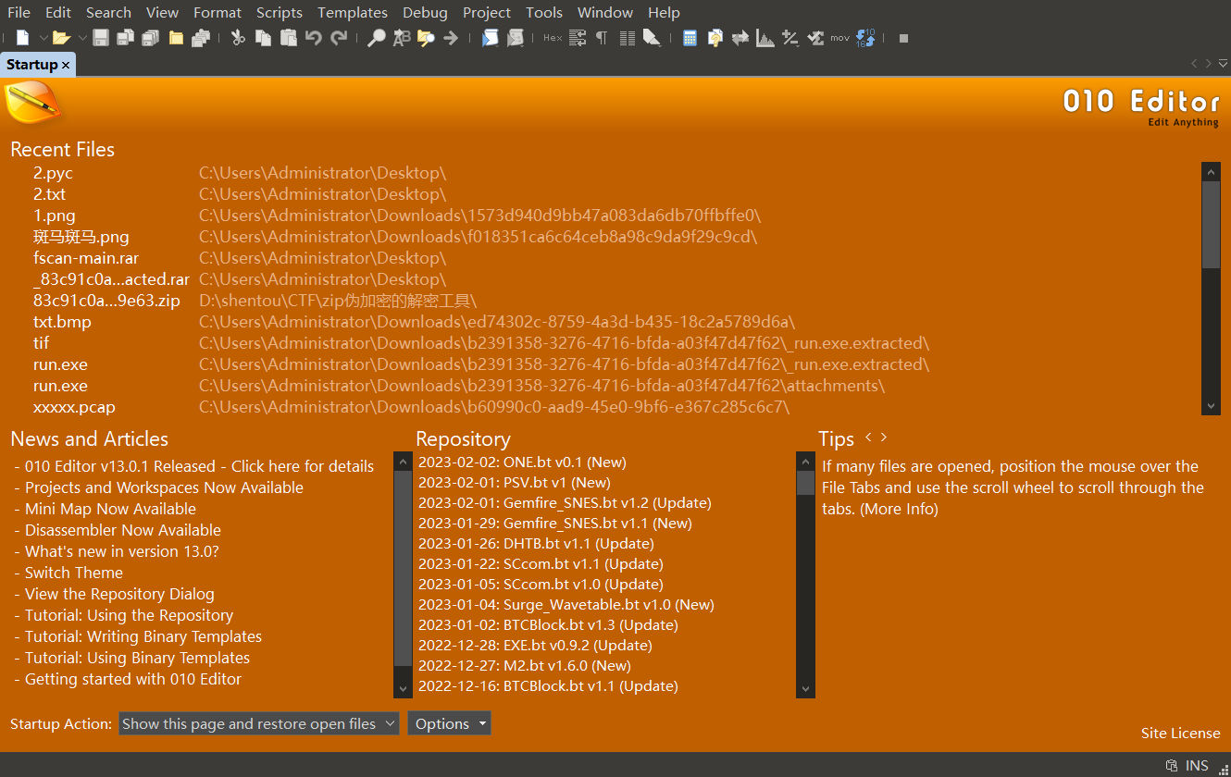
Task: Click Recent Files scrollbar down arrow
Action: pyautogui.click(x=1211, y=406)
